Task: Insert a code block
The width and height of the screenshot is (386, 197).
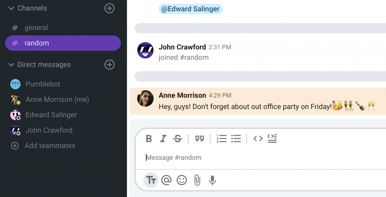Action: (272, 139)
